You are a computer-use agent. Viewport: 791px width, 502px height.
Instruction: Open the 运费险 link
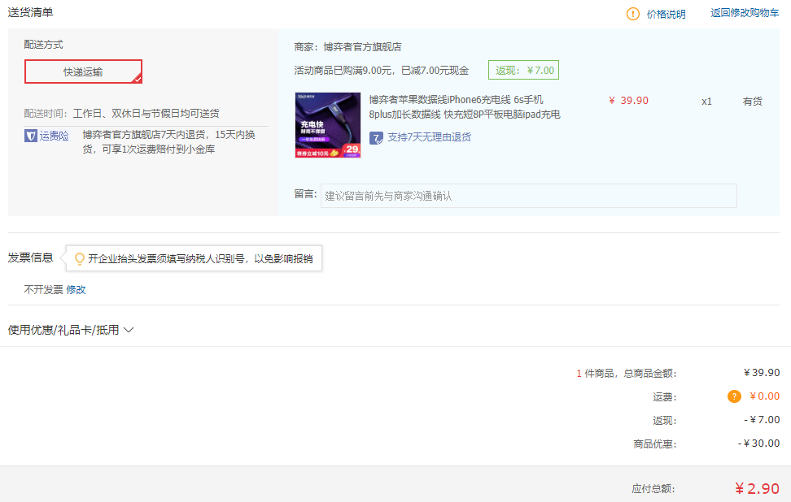tap(54, 136)
